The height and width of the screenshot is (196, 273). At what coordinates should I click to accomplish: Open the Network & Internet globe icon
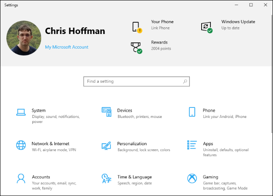coord(21,145)
